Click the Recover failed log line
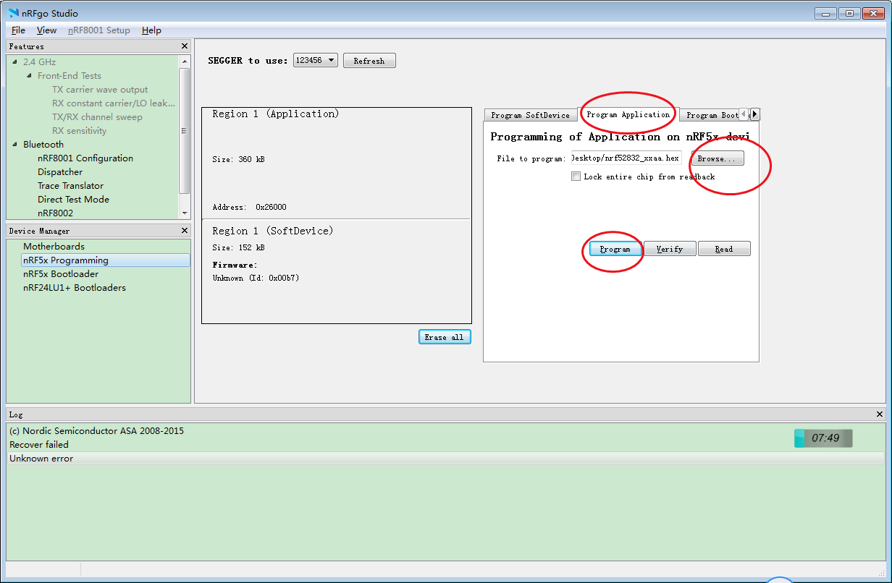Viewport: 892px width, 583px height. tap(39, 445)
